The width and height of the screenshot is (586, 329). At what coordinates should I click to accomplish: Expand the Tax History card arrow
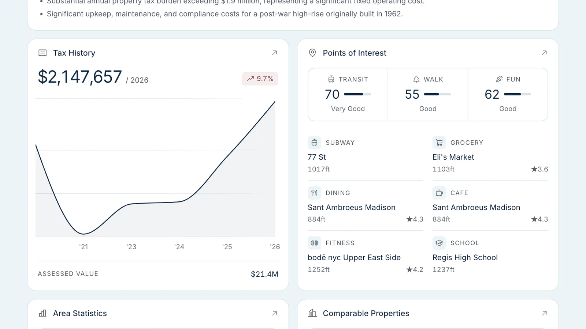click(x=274, y=53)
